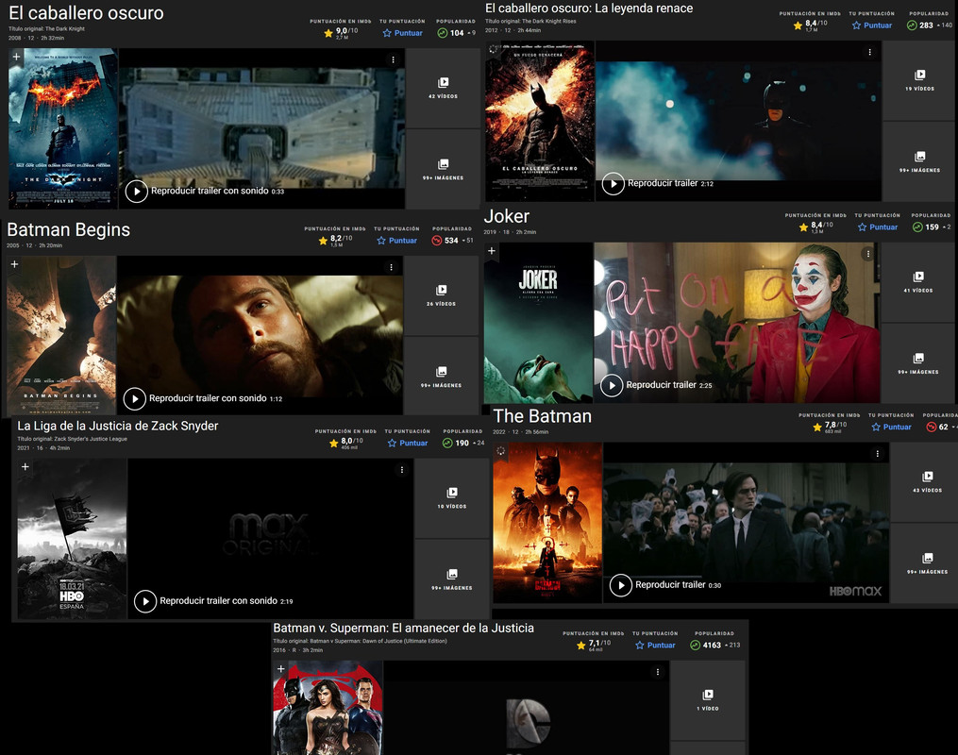Open trailer options menu for Joker
Viewport: 958px width, 755px height.
pyautogui.click(x=868, y=254)
